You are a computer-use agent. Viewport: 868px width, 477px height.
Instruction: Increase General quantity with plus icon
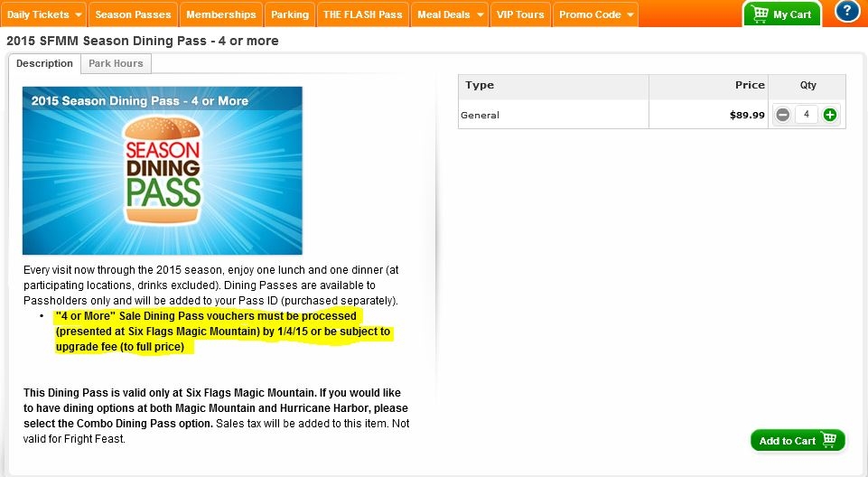(x=830, y=115)
